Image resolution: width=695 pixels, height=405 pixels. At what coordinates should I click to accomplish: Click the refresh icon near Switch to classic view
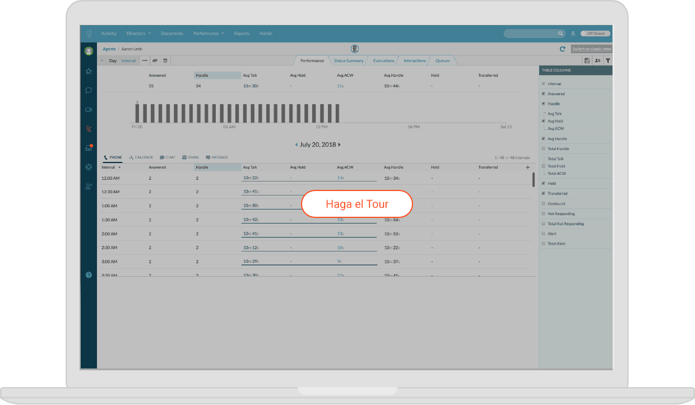tap(563, 49)
